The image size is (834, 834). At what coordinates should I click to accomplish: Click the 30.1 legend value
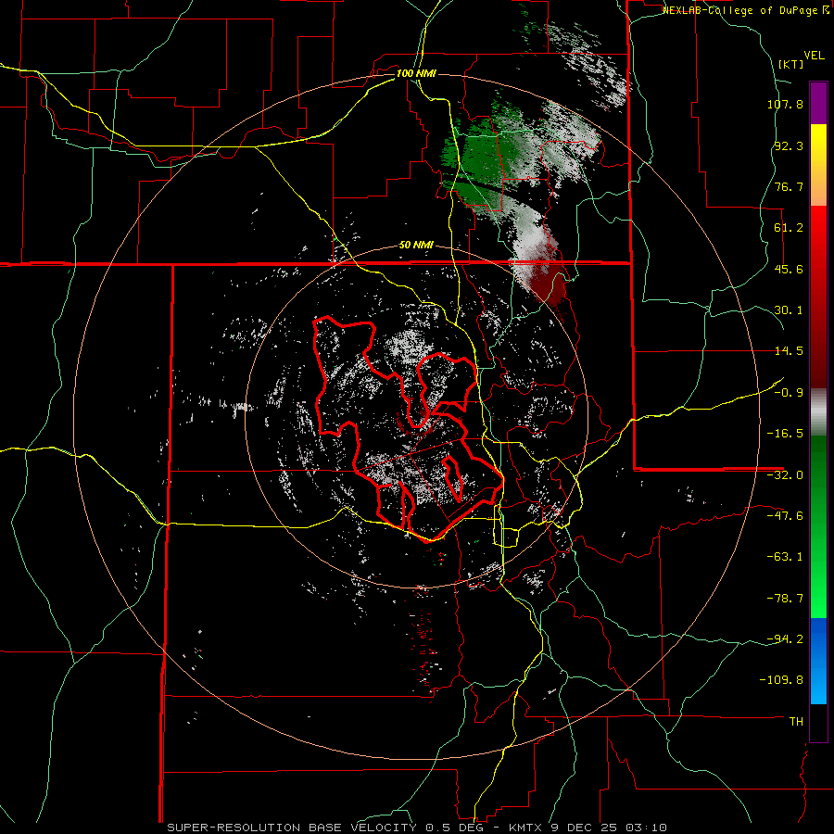[789, 310]
